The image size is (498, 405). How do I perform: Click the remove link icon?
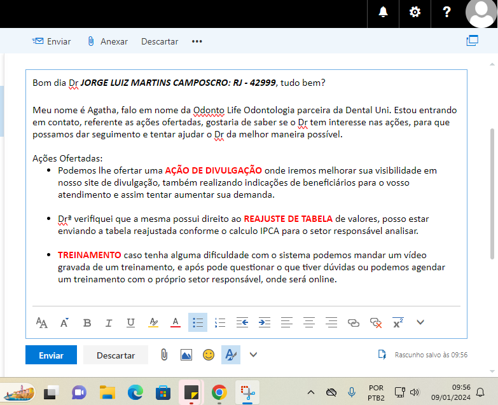click(x=376, y=323)
